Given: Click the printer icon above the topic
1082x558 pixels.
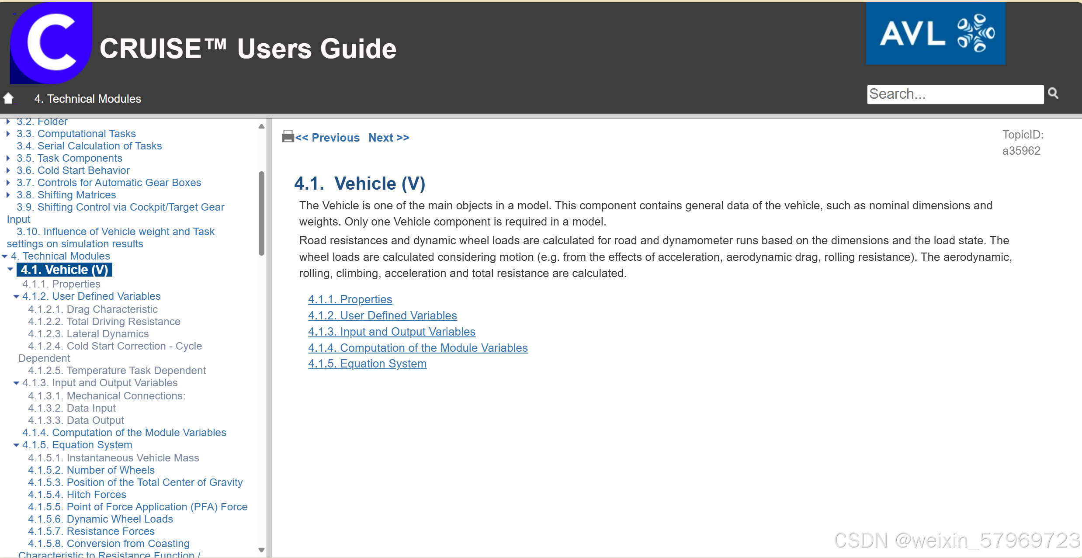Looking at the screenshot, I should 288,136.
